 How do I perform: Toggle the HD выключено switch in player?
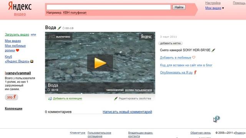59,37
